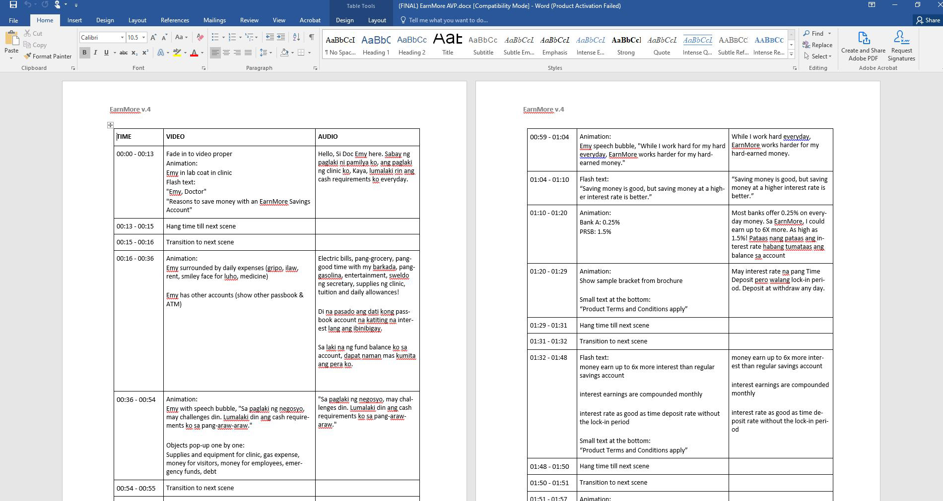The image size is (943, 501).
Task: Apply yellow text highlight color
Action: click(x=177, y=53)
